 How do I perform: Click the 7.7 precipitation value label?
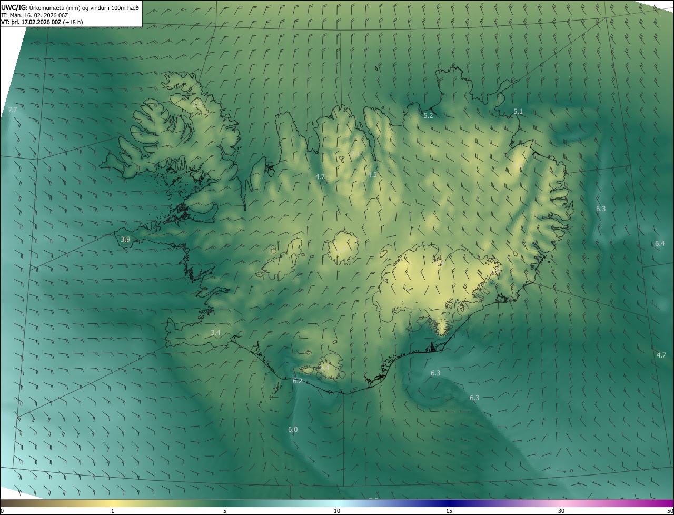click(13, 110)
